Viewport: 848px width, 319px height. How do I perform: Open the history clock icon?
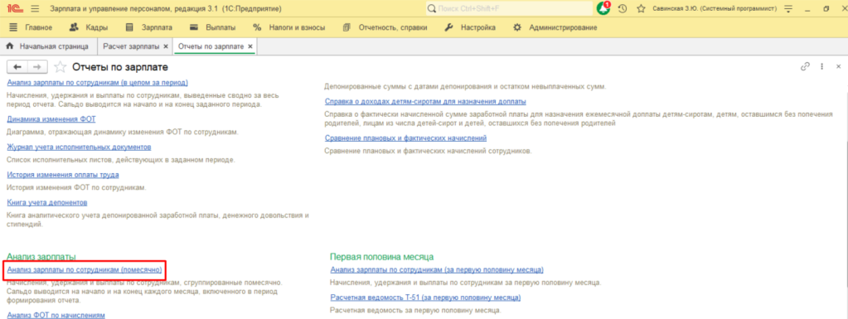623,8
